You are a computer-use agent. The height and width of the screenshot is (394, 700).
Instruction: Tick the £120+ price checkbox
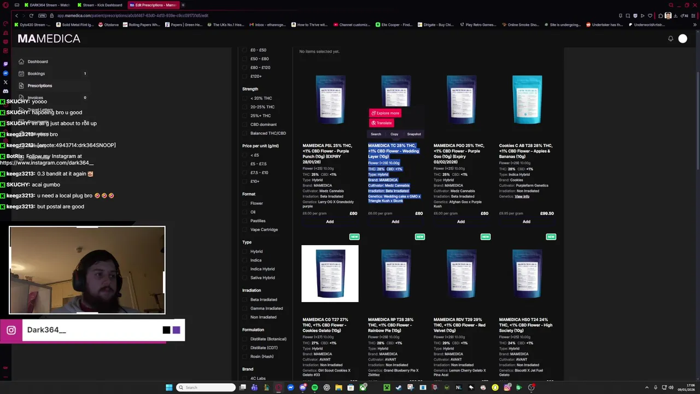246,76
